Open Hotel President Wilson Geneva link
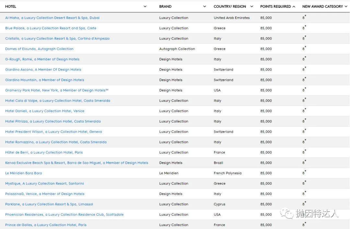This screenshot has width=350, height=229. coord(53,132)
